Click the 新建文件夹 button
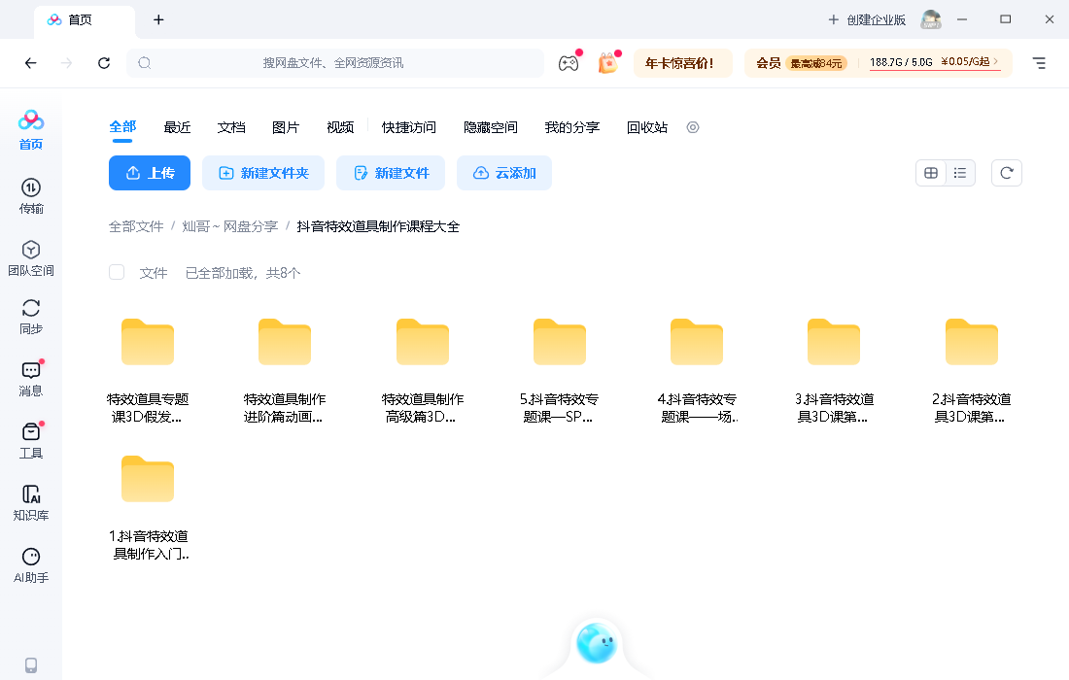1069x680 pixels. coord(263,173)
